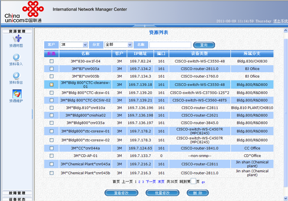The height and width of the screenshot is (201, 288).
Task: Click the 设备类型 column header
Action: (200, 53)
